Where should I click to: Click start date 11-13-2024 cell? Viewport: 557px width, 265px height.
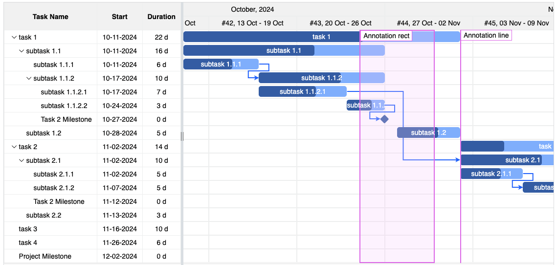tap(120, 215)
